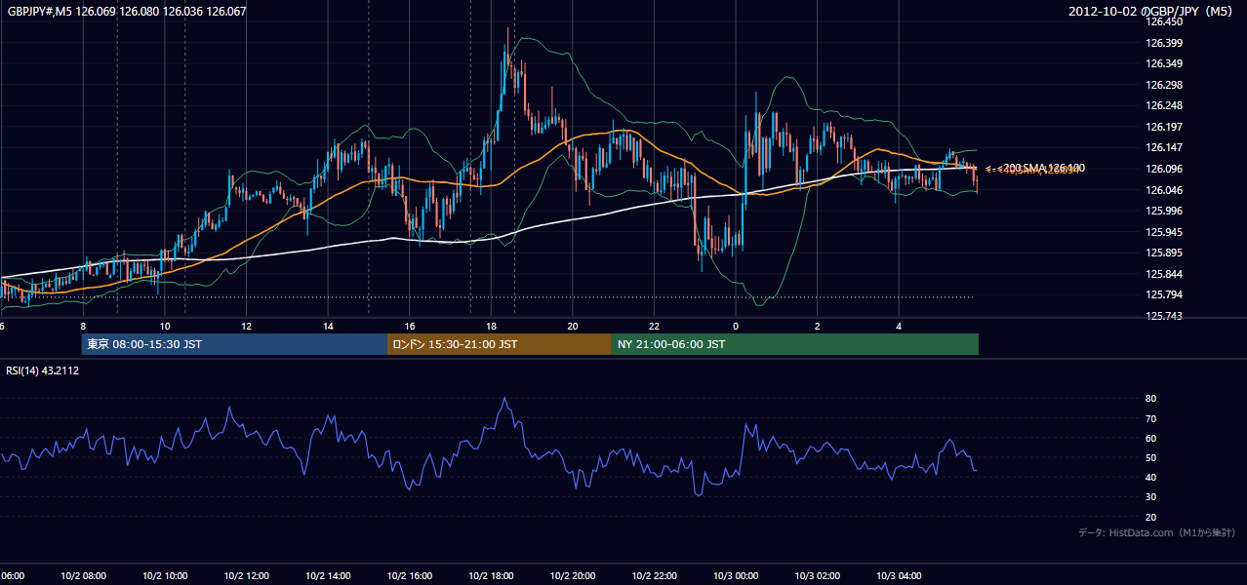Viewport: 1247px width, 585px height.
Task: Select the NY 21:00-06:00 JST session bar
Action: (795, 344)
